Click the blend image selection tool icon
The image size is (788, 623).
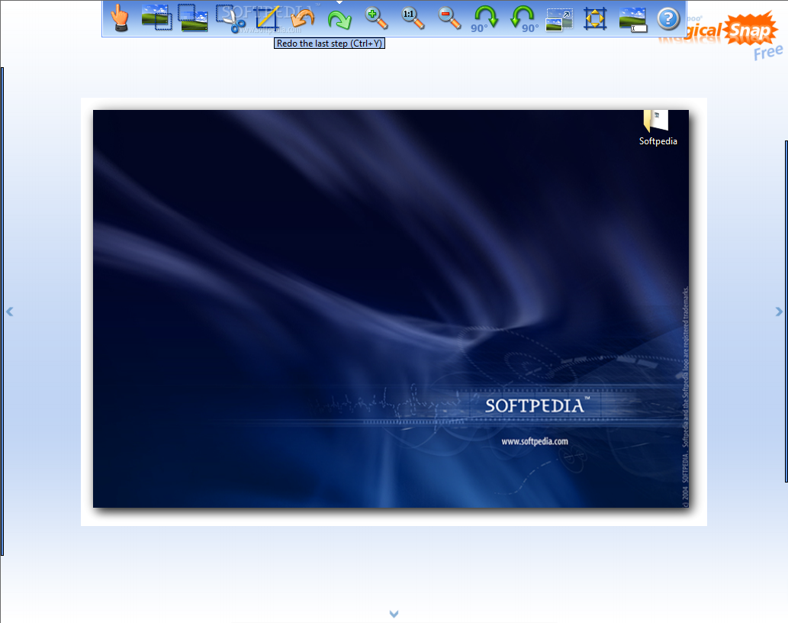coord(156,18)
